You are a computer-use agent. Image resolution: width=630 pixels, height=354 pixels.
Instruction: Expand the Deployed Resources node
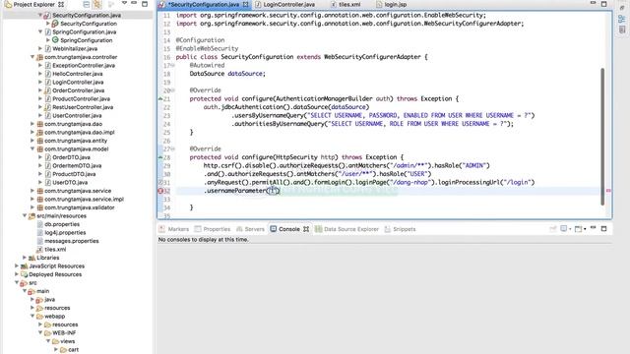[17, 274]
